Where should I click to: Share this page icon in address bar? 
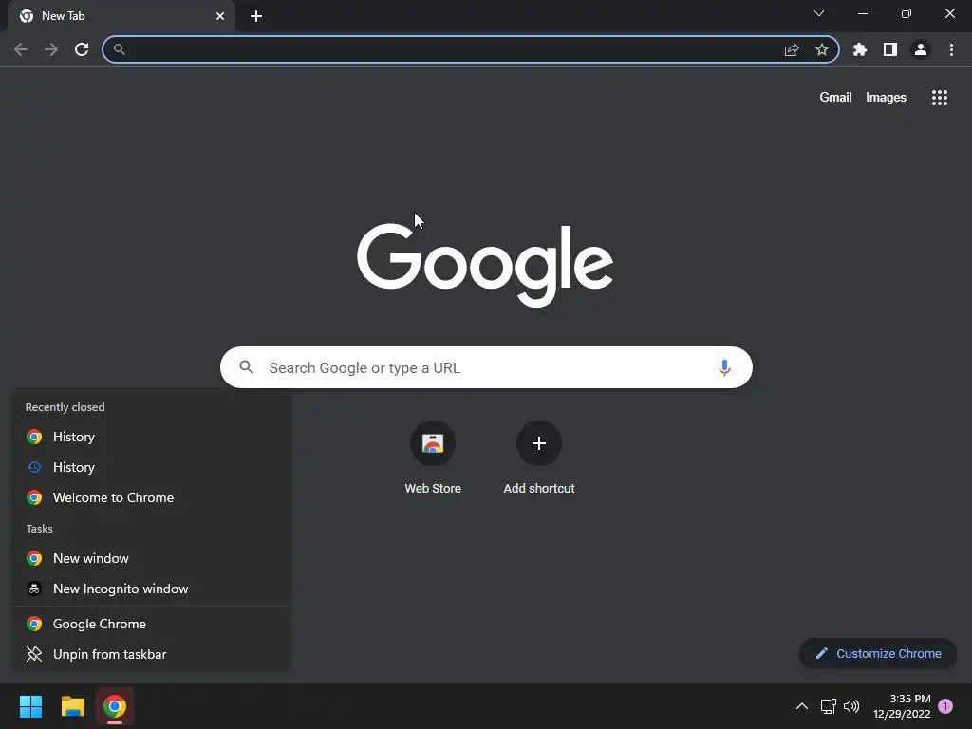(x=792, y=49)
